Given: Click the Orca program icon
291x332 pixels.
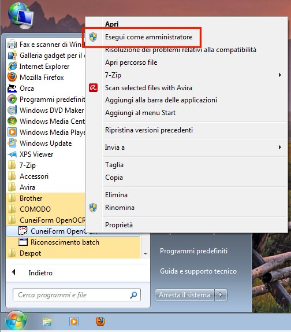Looking at the screenshot, I should (12, 88).
